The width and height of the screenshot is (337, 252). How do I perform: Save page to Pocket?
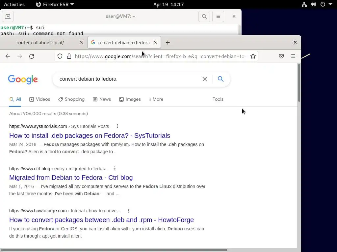pyautogui.click(x=281, y=56)
